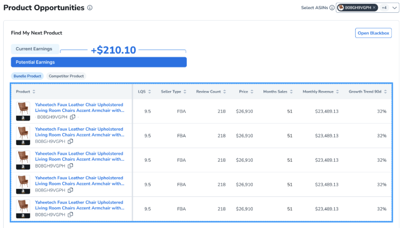Switch to Competitor Product tab

pyautogui.click(x=66, y=76)
